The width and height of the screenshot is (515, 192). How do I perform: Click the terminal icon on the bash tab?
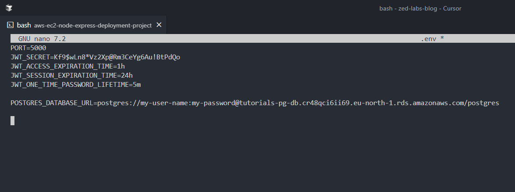(10, 25)
